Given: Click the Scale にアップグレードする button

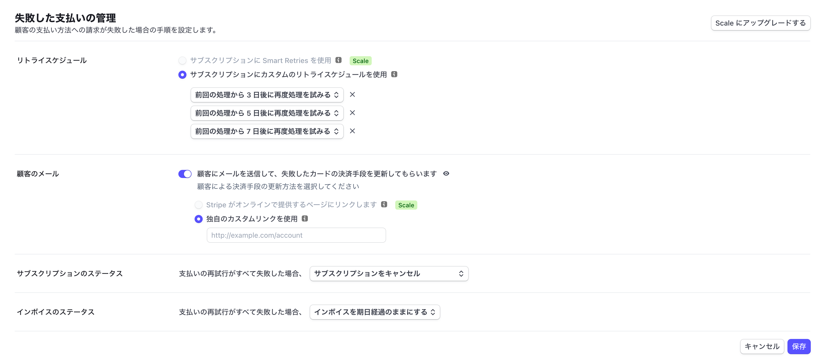Looking at the screenshot, I should (x=761, y=23).
